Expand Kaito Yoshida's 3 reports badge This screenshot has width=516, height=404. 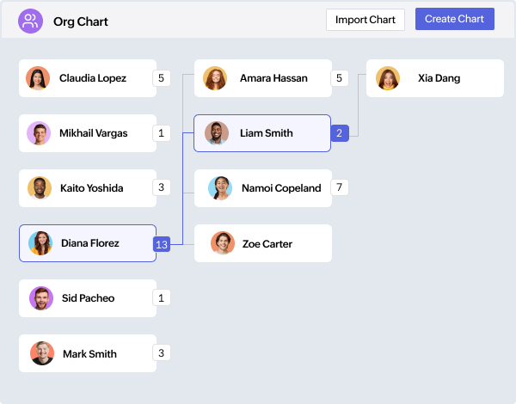[162, 187]
